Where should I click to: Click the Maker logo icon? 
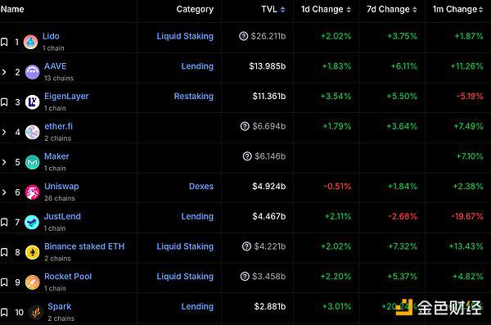pos(32,162)
